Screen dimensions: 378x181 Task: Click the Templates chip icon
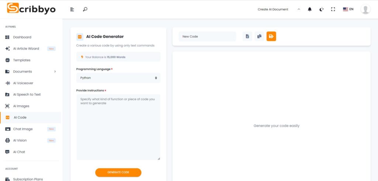(x=7, y=60)
